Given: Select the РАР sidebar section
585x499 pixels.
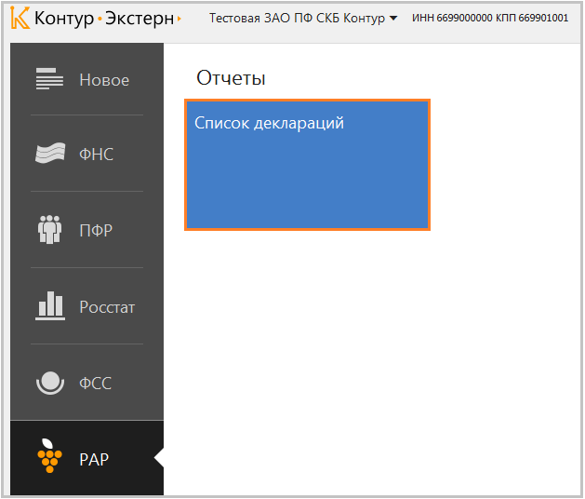Looking at the screenshot, I should click(86, 459).
